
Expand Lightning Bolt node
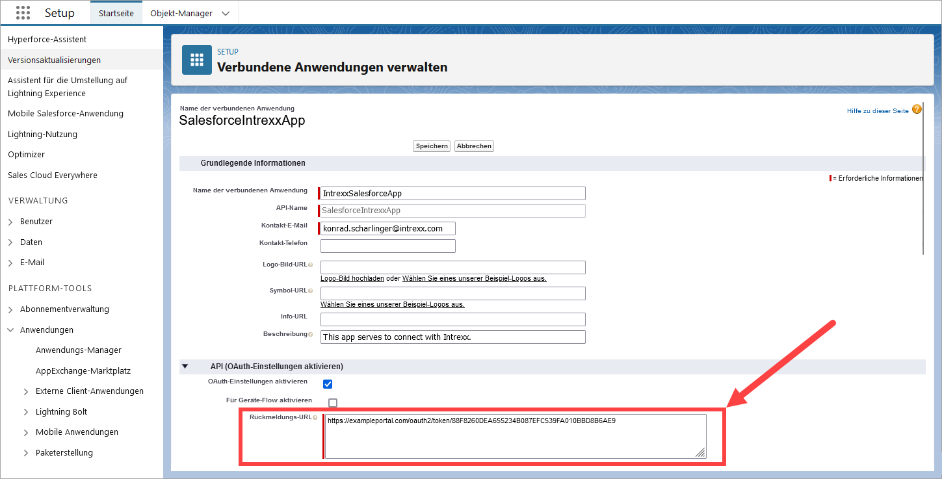[x=26, y=412]
